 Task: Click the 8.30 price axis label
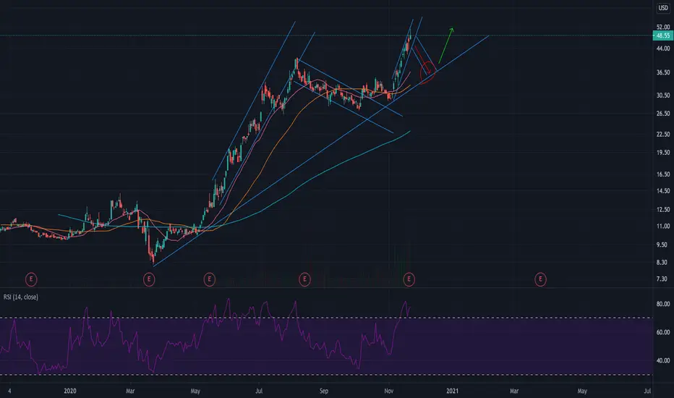click(x=663, y=262)
